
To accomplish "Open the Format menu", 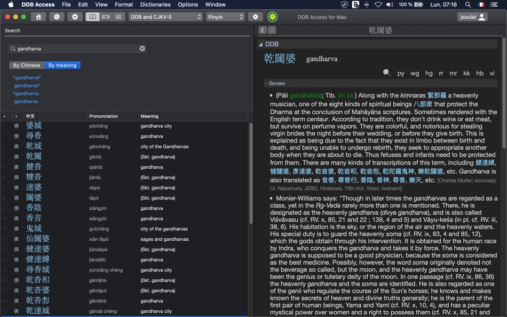I will point(124,4).
